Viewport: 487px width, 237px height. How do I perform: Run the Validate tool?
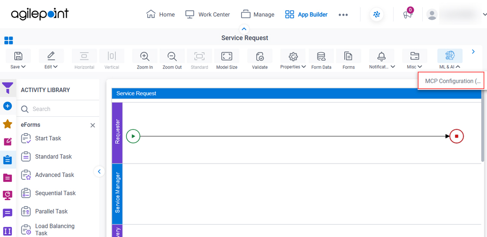tap(260, 56)
